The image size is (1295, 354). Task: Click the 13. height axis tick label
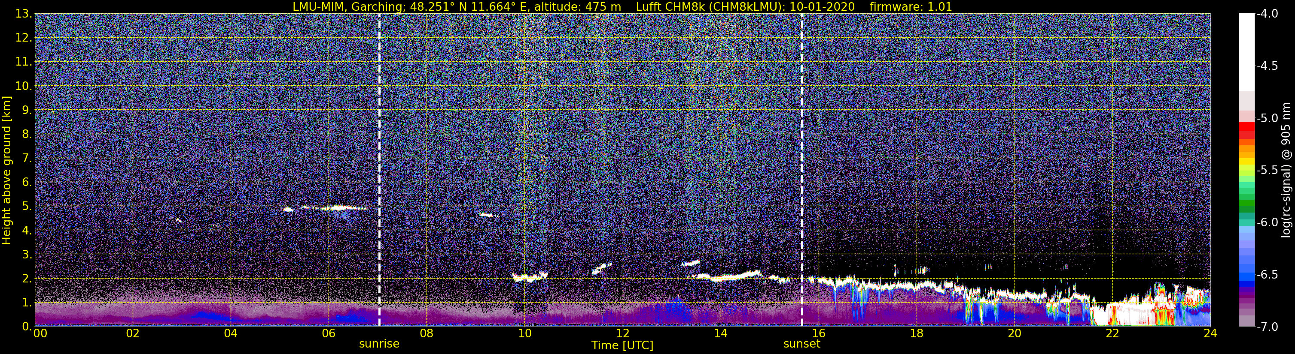pos(24,14)
